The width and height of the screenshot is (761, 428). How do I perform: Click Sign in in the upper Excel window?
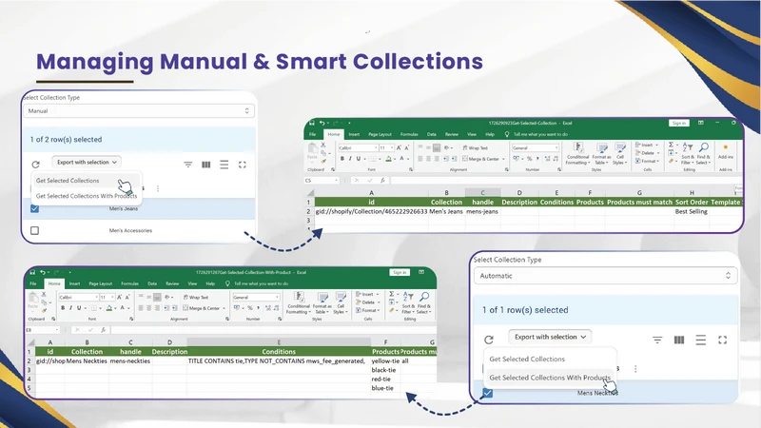679,124
